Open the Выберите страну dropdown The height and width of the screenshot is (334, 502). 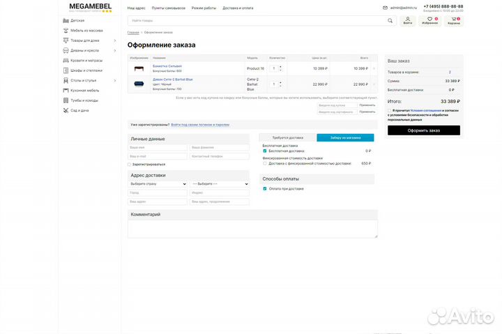point(158,184)
